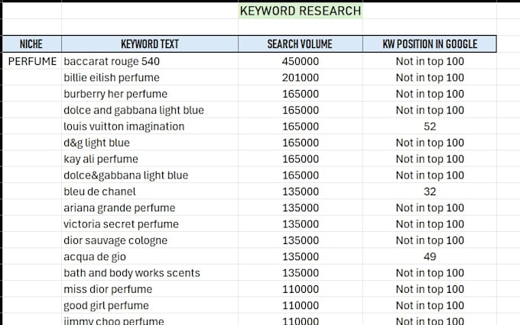Click the 201000 search volume cell
Image resolution: width=520 pixels, height=325 pixels.
pyautogui.click(x=300, y=78)
